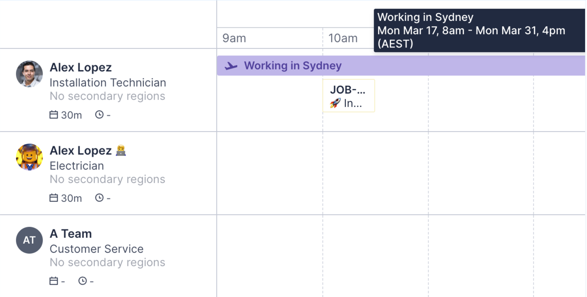
Task: Click Alex Lopez Installation Technician name
Action: click(x=81, y=68)
